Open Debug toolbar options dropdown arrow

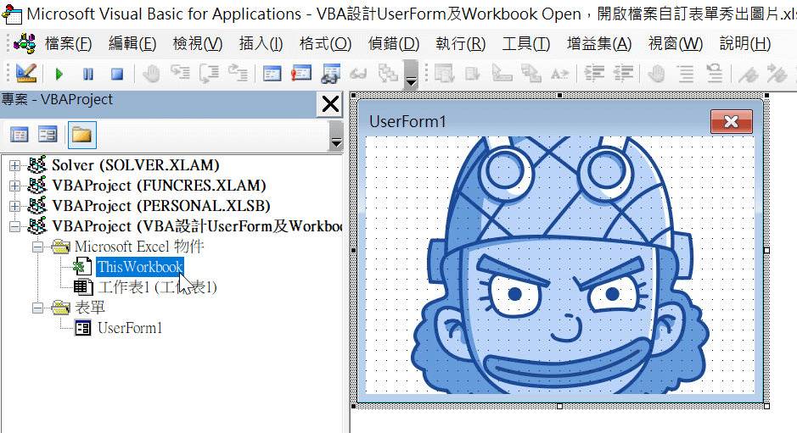coord(411,74)
